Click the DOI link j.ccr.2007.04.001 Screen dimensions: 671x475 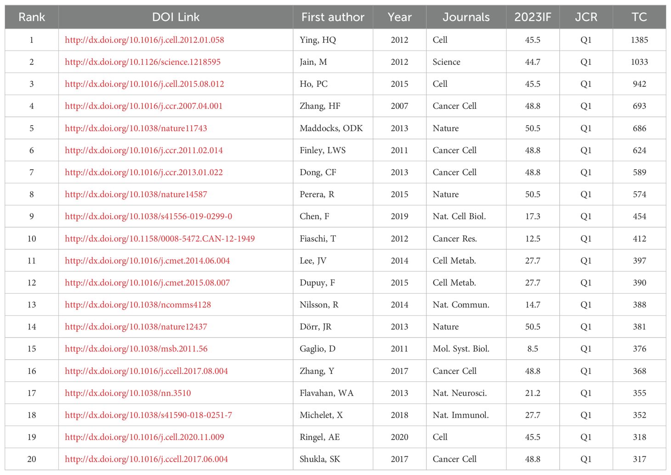click(x=143, y=106)
